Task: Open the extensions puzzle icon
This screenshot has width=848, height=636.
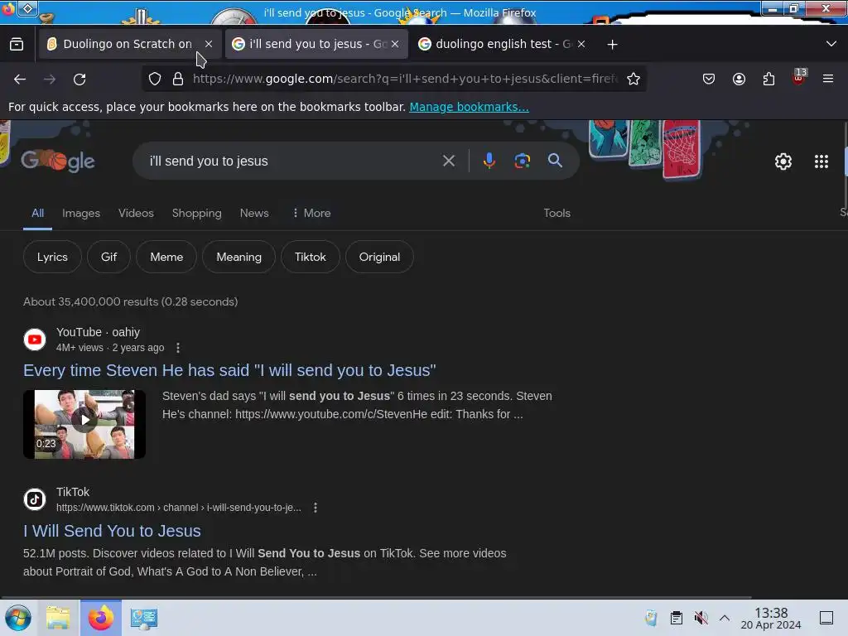Action: [768, 79]
